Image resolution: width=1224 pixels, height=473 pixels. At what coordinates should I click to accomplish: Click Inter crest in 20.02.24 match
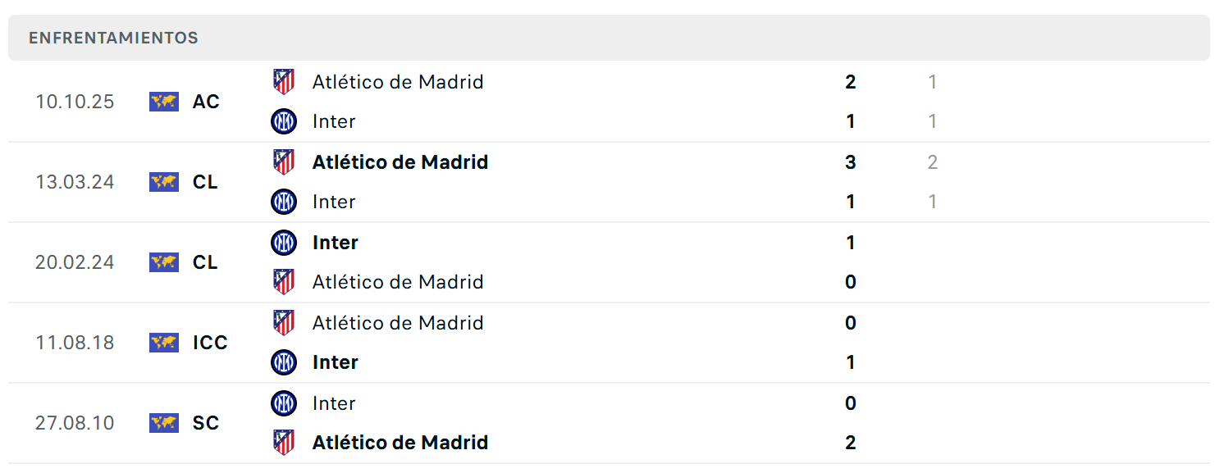[x=284, y=243]
